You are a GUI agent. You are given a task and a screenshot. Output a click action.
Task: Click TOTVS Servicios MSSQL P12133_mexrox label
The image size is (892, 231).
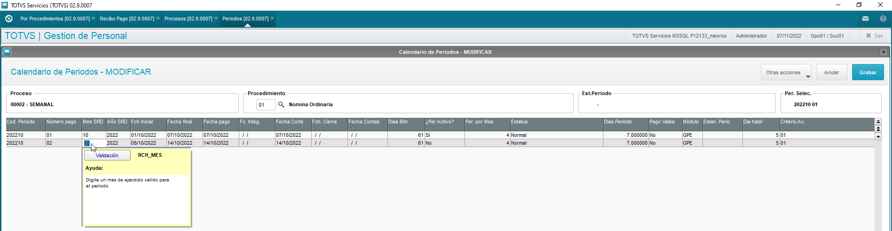tap(679, 36)
